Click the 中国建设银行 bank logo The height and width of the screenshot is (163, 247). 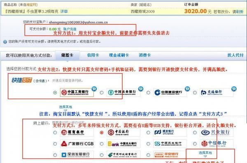click(170, 92)
